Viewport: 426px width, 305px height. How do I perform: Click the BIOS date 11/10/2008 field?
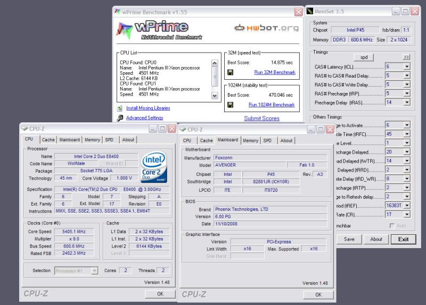click(x=271, y=224)
